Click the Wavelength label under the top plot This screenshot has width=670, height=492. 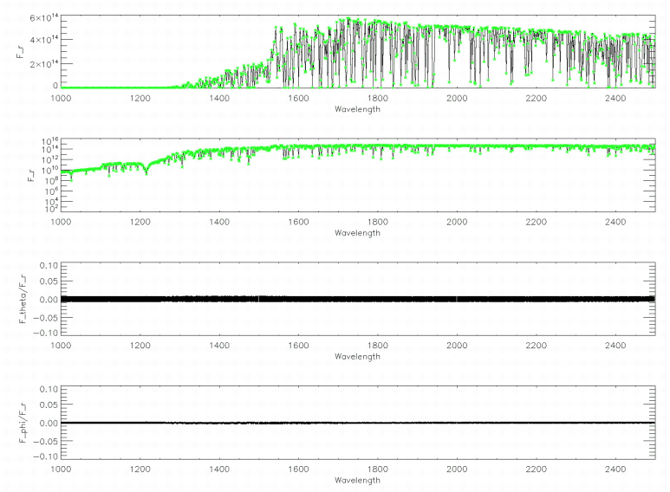(356, 109)
